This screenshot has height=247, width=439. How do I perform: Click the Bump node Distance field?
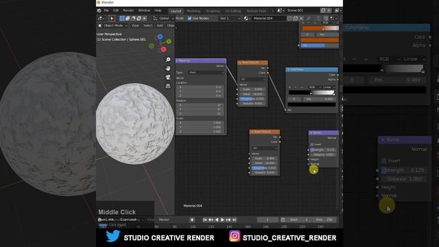pos(322,154)
